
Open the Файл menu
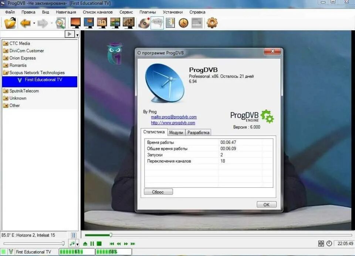coord(10,12)
